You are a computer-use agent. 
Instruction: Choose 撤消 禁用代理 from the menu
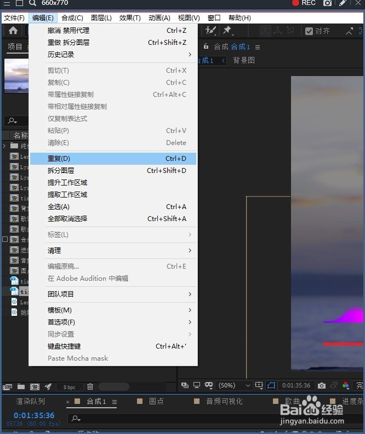coord(113,31)
